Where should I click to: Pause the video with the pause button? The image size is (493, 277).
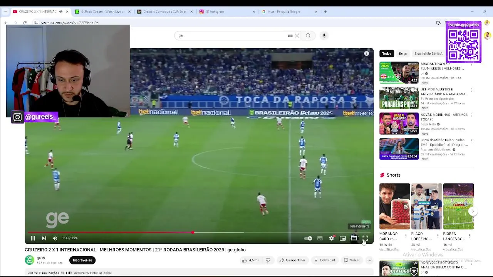33,238
